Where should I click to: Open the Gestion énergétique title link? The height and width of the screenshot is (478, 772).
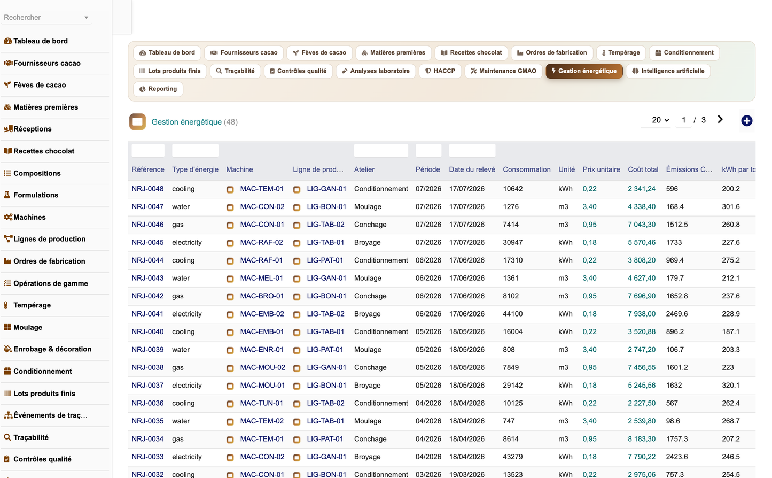click(186, 122)
